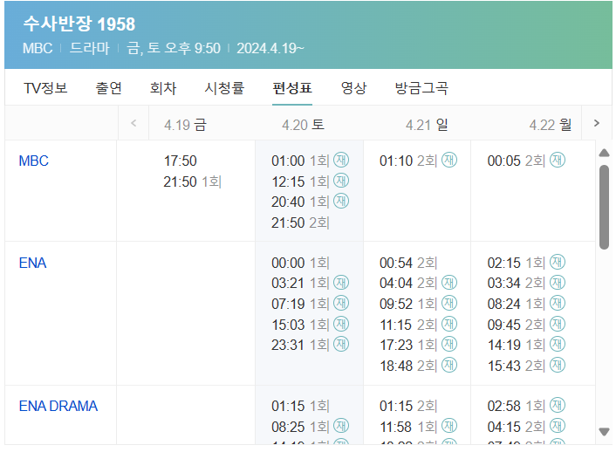Click rerun icon next to MBC 12:15
The image size is (616, 452).
point(341,181)
